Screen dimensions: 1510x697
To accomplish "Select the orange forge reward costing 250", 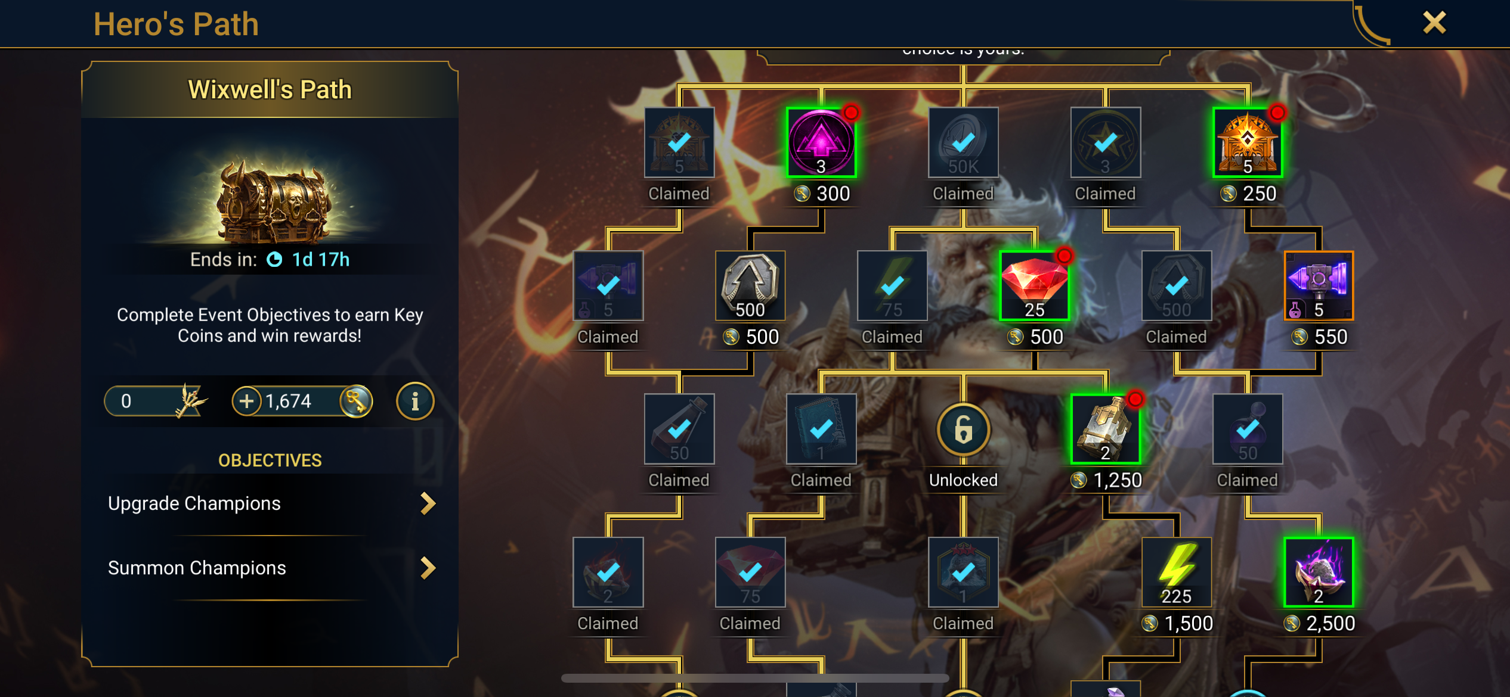I will (1248, 143).
